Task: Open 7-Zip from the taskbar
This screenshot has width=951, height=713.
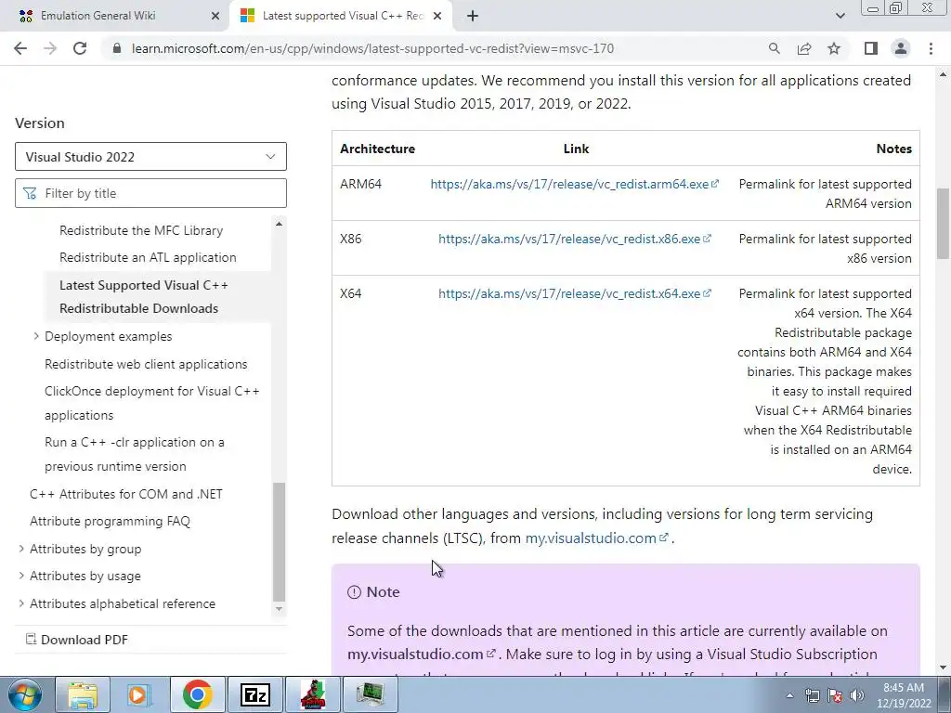Action: 254,694
